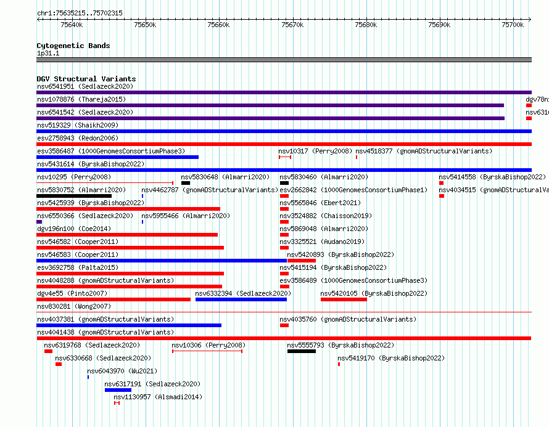The image size is (549, 427).
Task: Click the nsv6319768 (Sedlazeck2020) label
Action: 92,345
